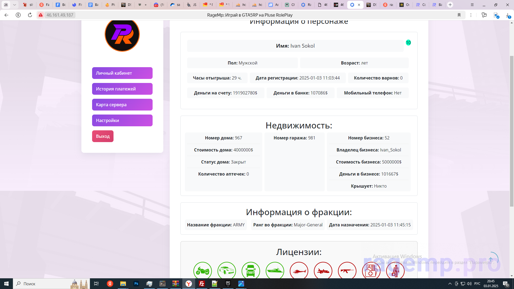Screen dimensions: 514x289
Task: Click Номер дома: 967 row
Action: [x=224, y=138]
